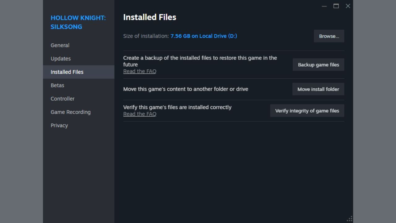The width and height of the screenshot is (396, 223).
Task: Minimize the game properties window
Action: (x=324, y=6)
